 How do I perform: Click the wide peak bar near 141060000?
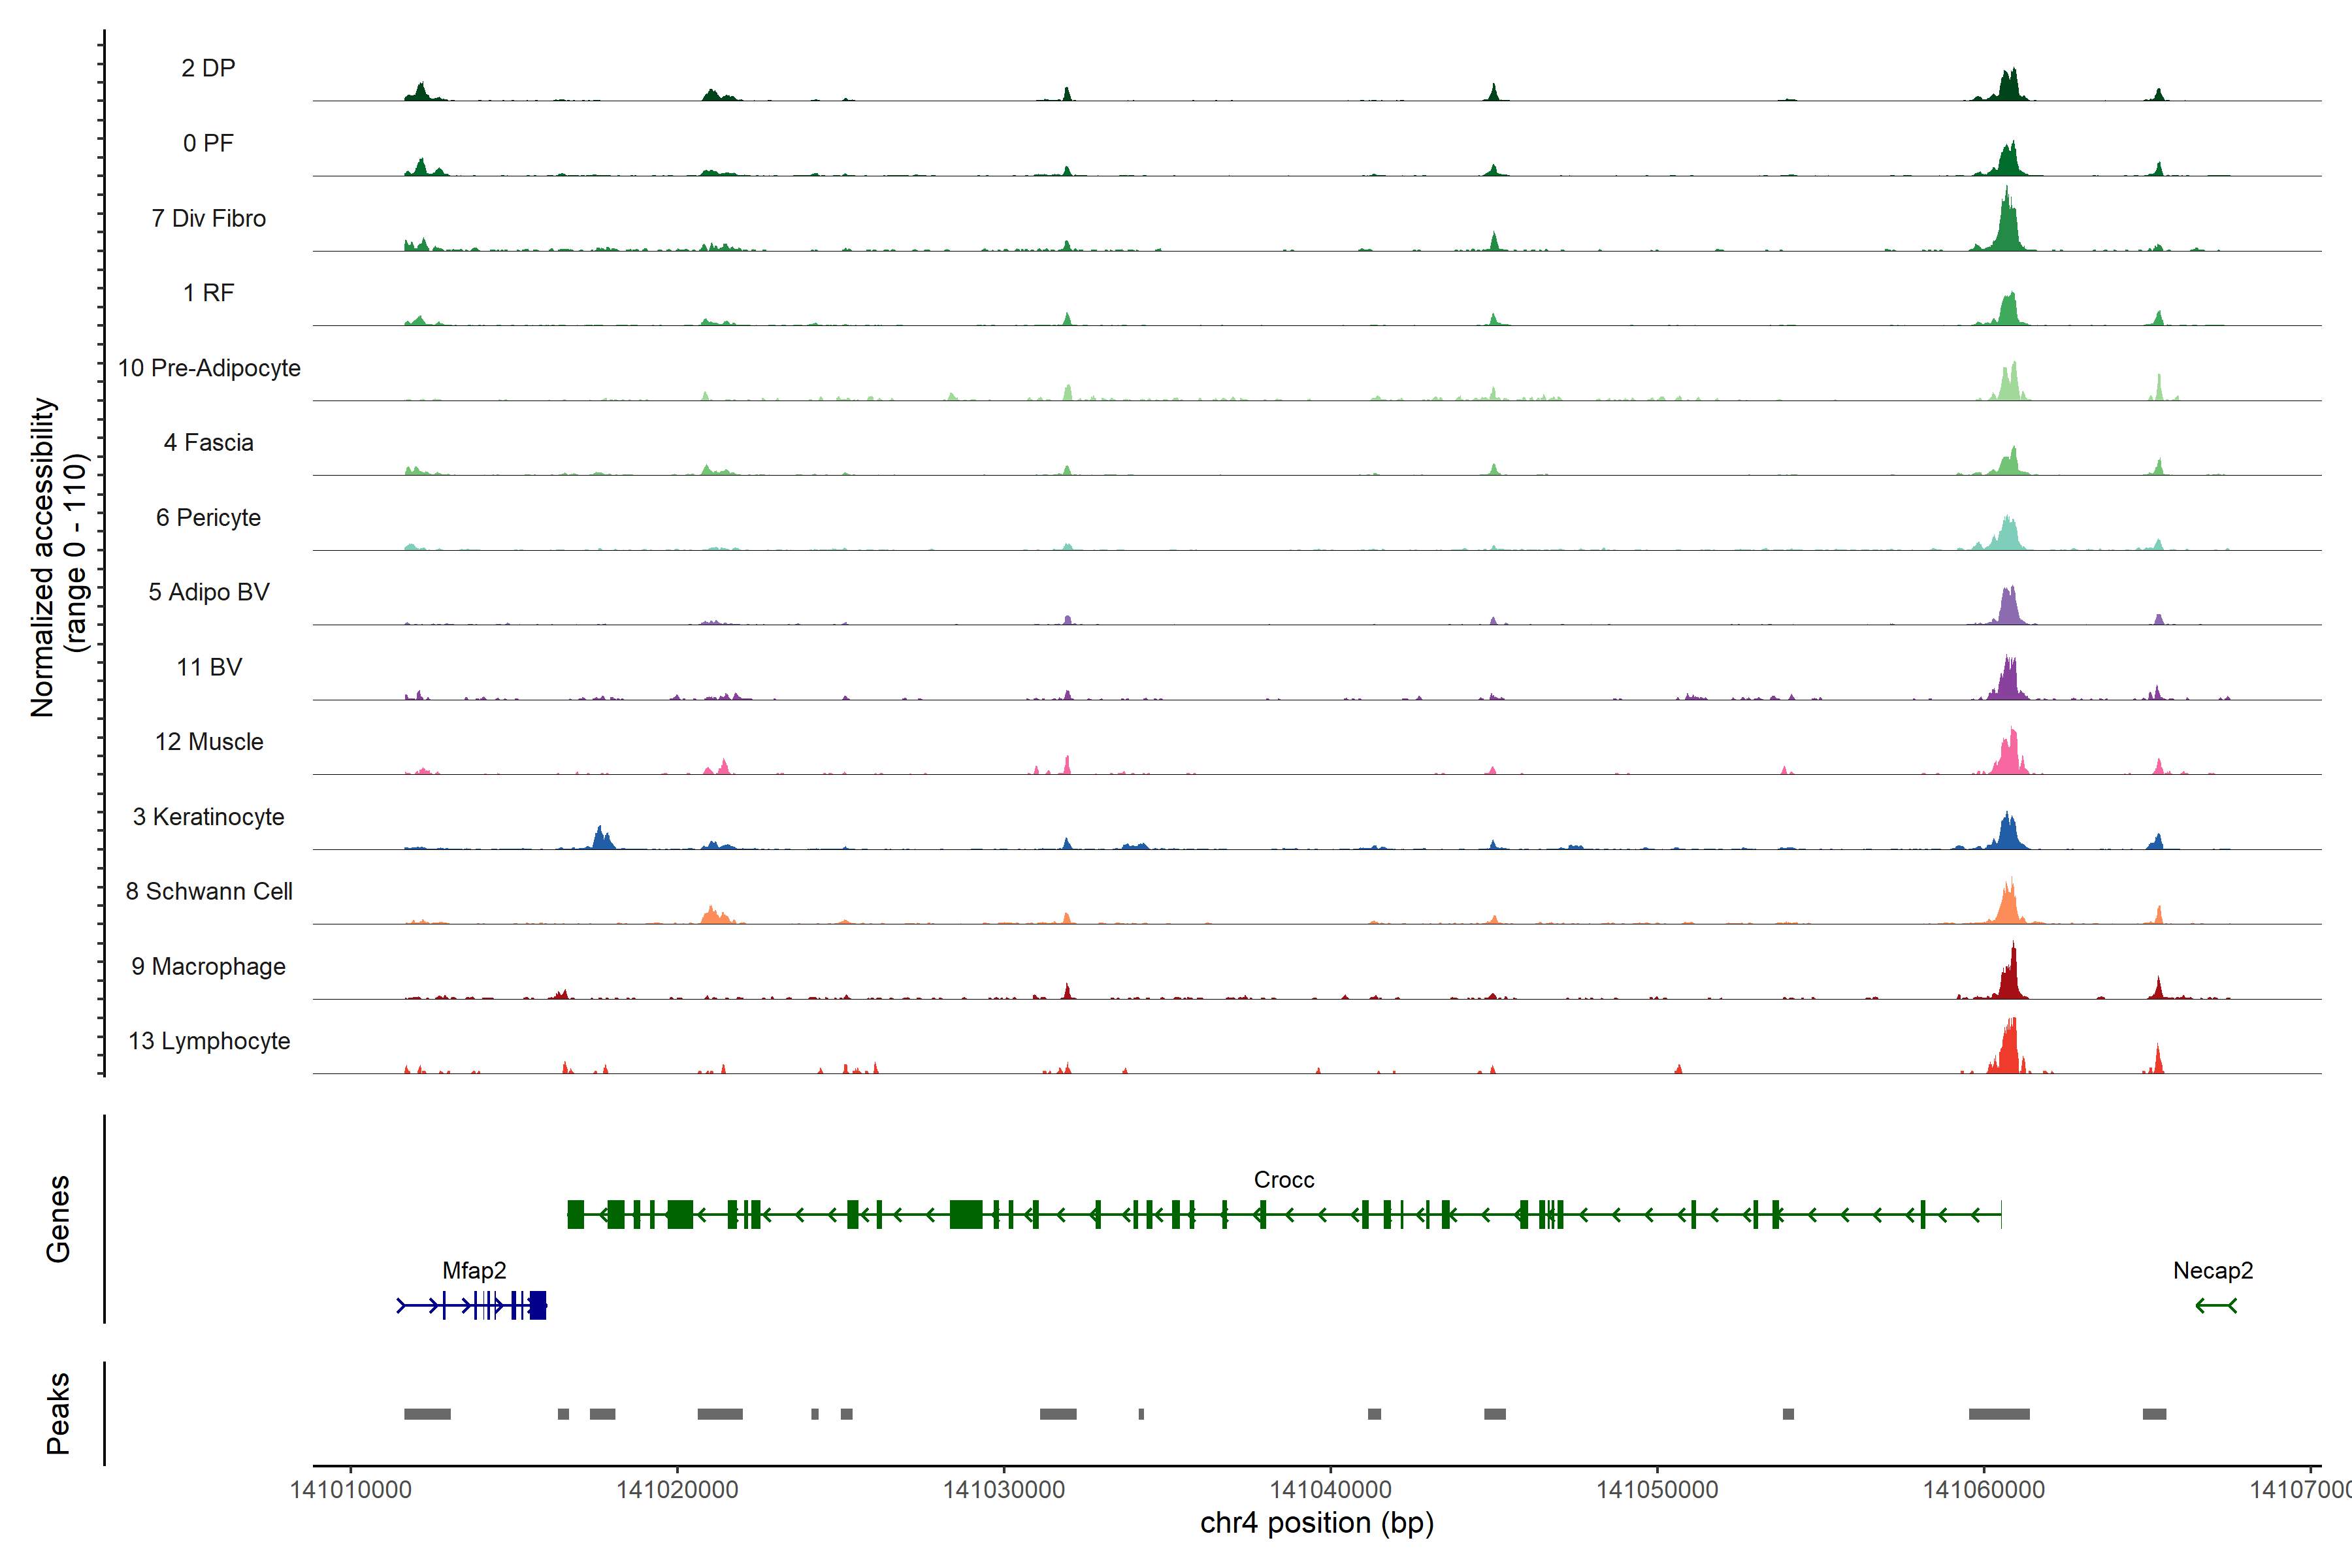[x=1999, y=1414]
